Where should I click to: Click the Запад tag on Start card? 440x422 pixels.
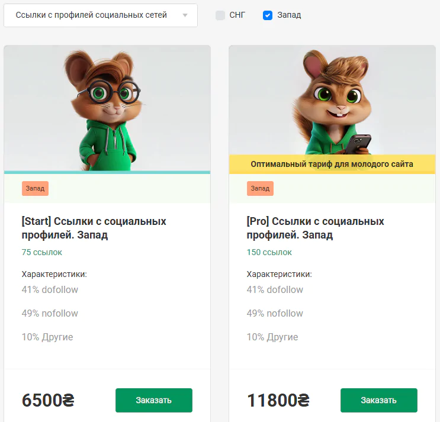coord(35,188)
